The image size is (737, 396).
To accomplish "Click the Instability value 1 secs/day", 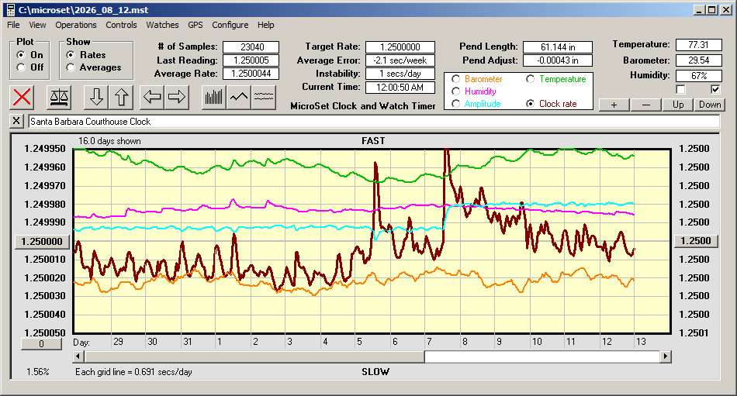I will click(400, 74).
